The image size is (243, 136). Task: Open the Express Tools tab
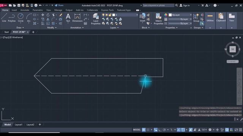pyautogui.click(x=107, y=10)
